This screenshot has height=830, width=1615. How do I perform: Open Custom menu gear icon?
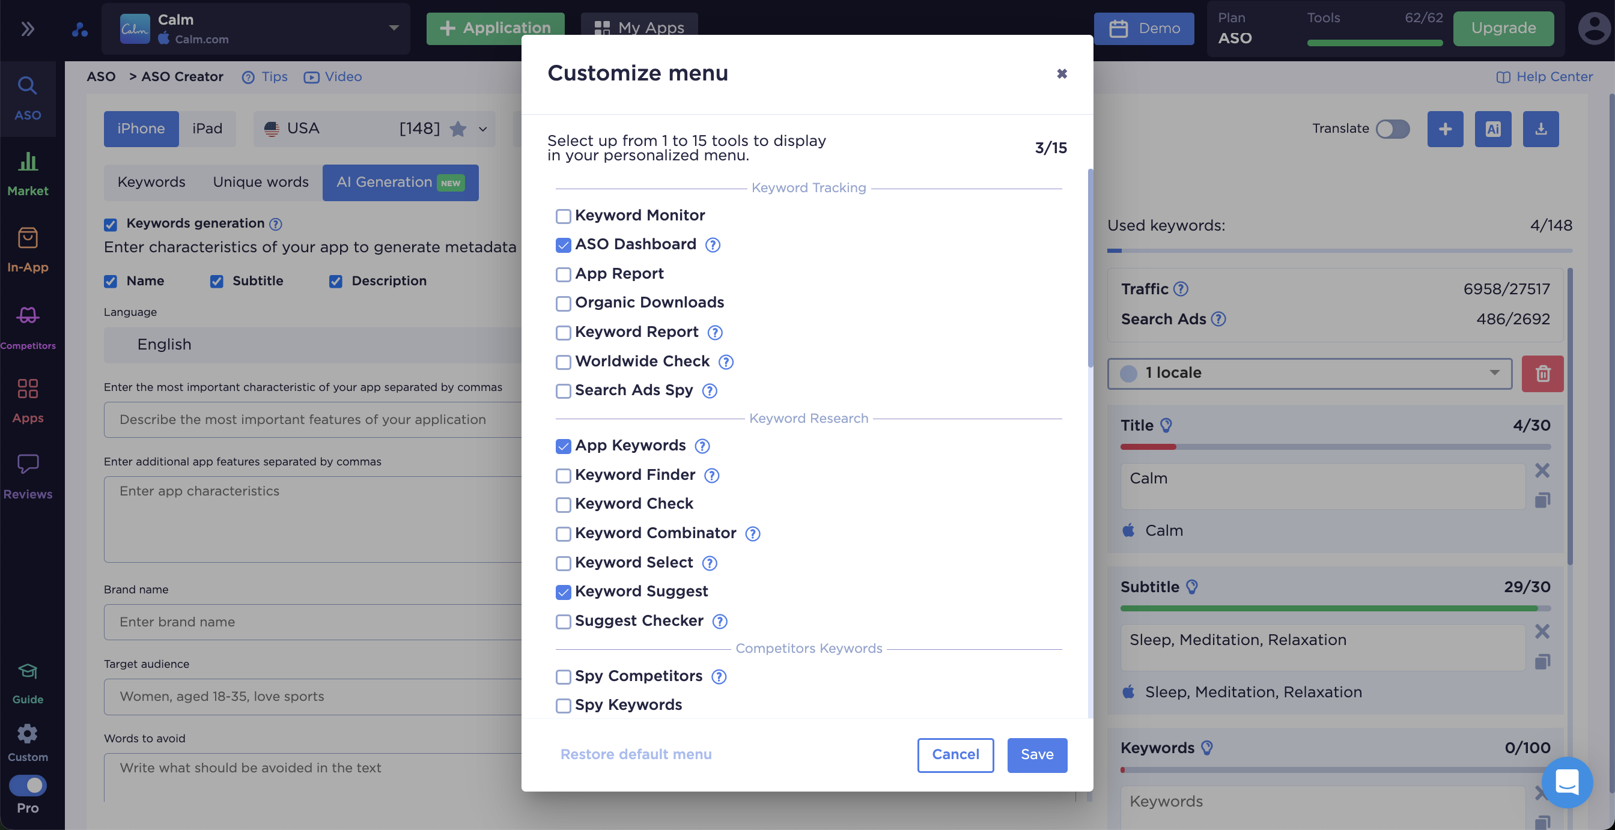tap(28, 742)
